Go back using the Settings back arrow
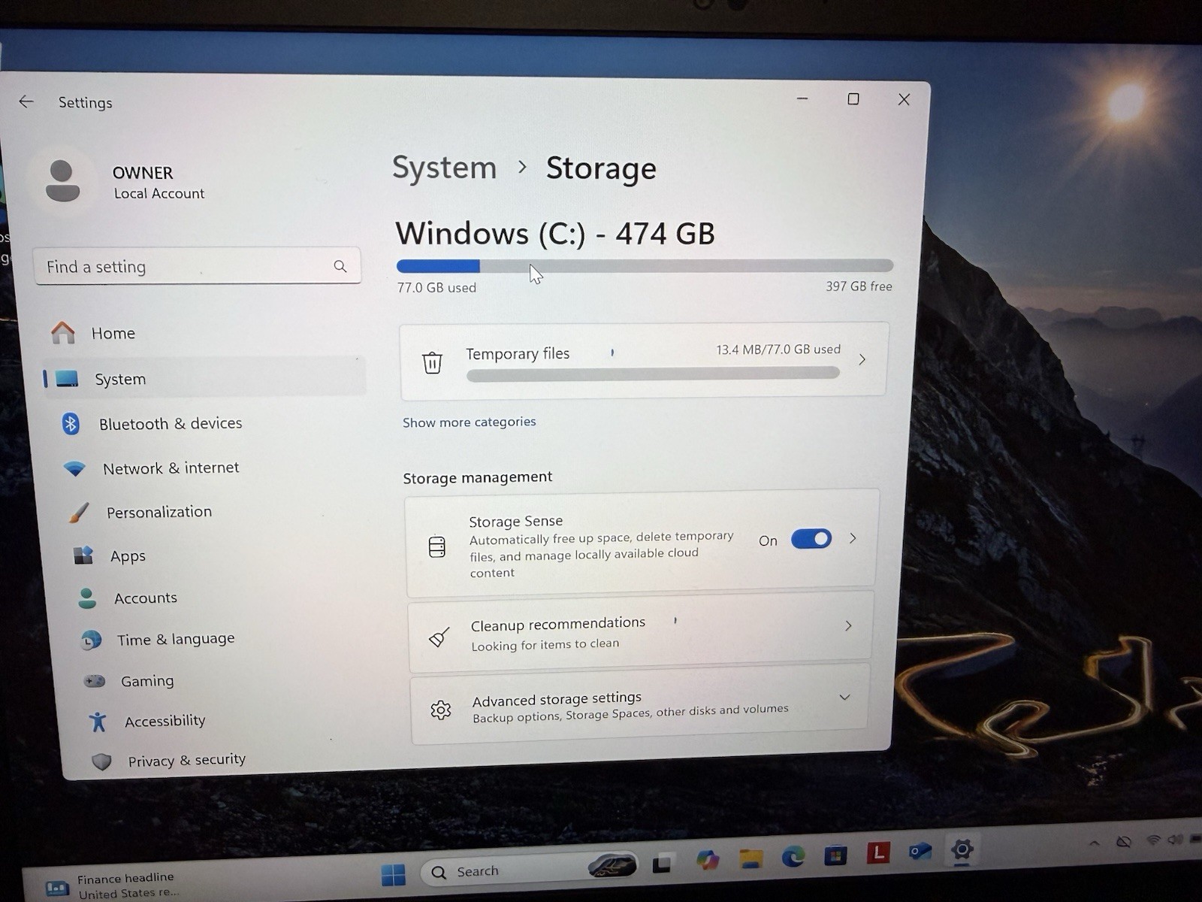This screenshot has height=902, width=1202. [26, 101]
